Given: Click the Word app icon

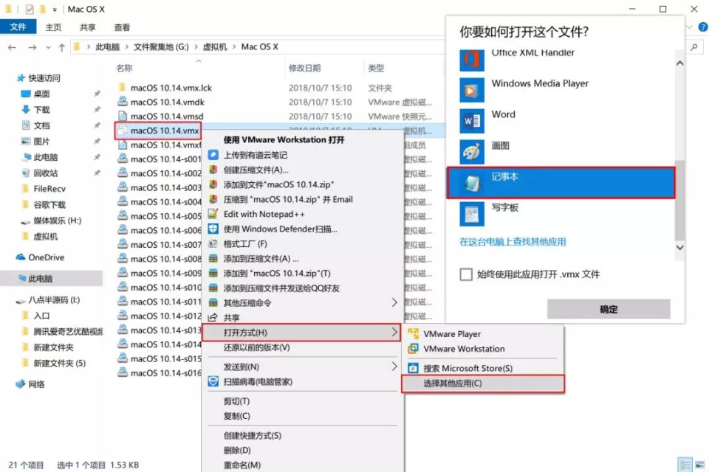Looking at the screenshot, I should [x=472, y=121].
